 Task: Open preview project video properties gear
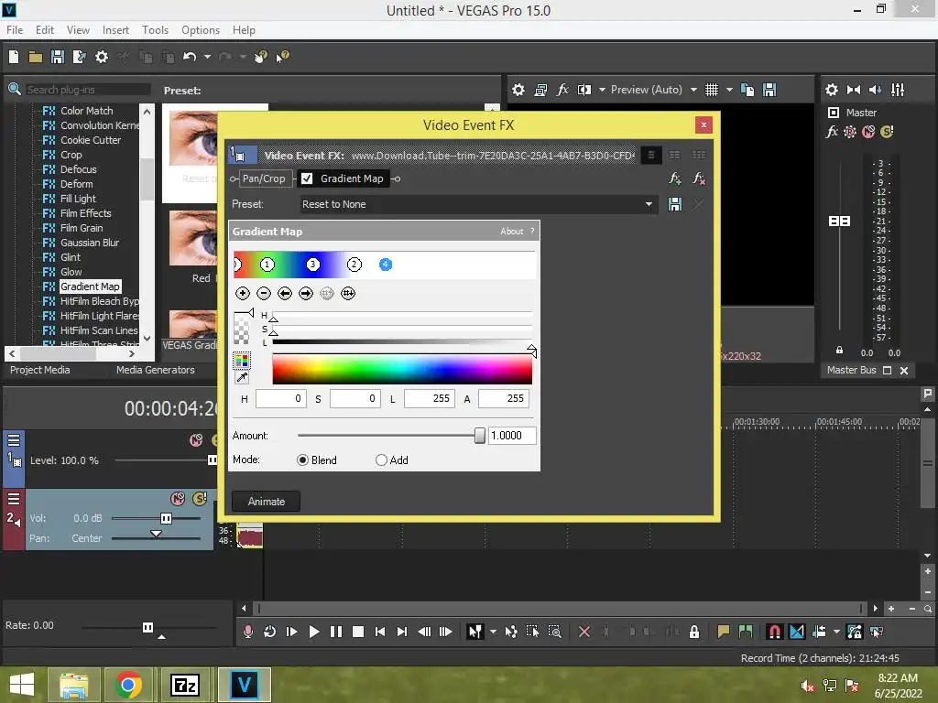pyautogui.click(x=518, y=90)
